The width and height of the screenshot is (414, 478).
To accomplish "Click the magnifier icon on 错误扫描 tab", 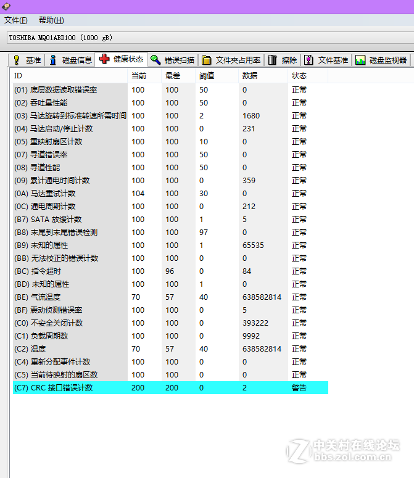I will (155, 60).
